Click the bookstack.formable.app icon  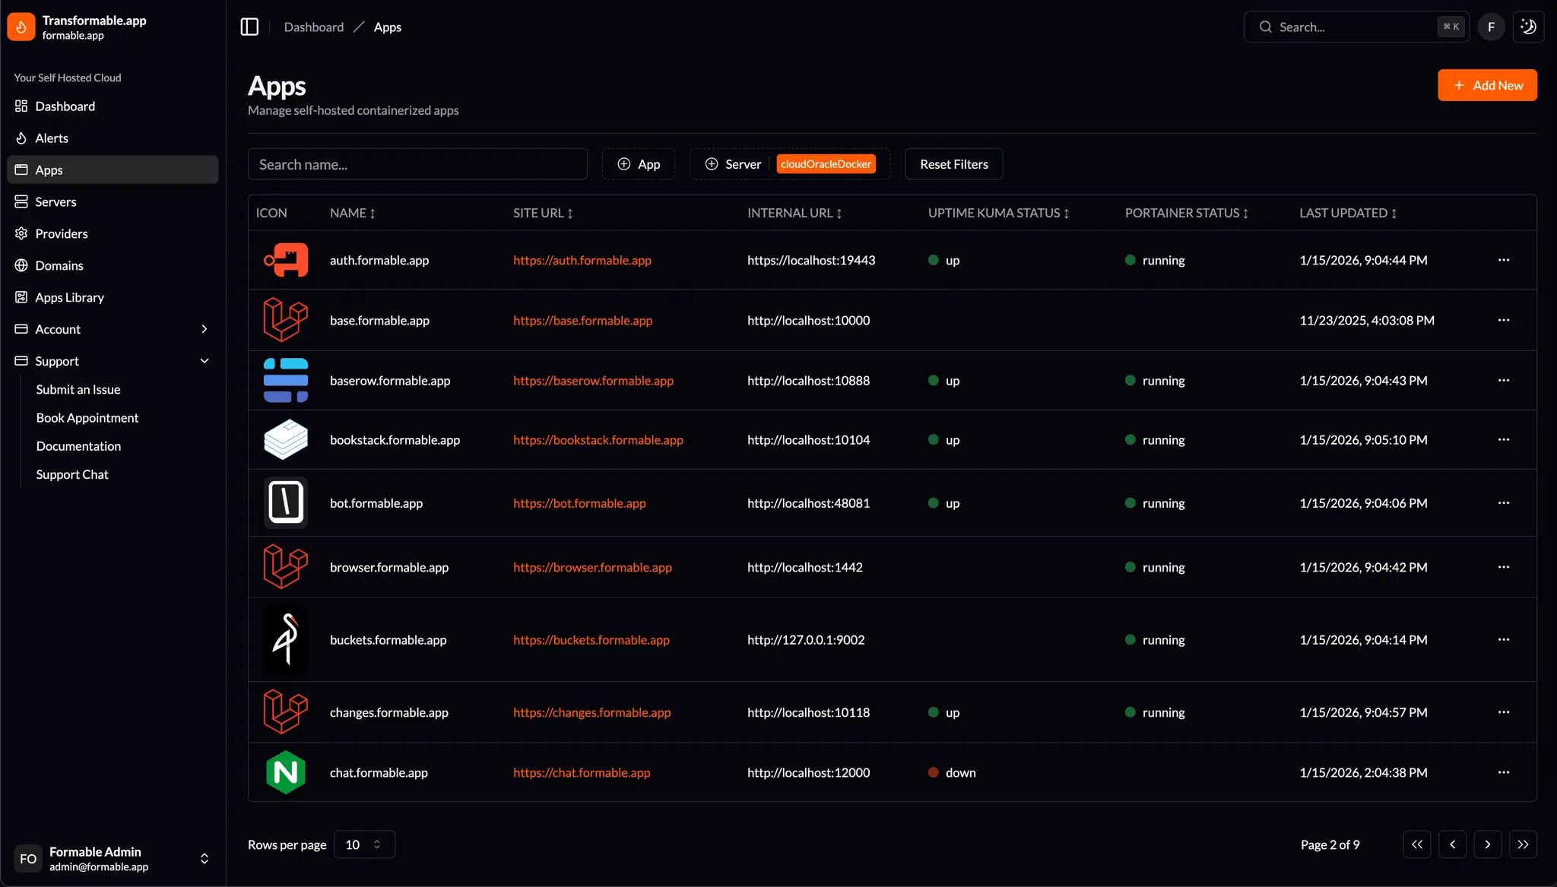coord(286,440)
